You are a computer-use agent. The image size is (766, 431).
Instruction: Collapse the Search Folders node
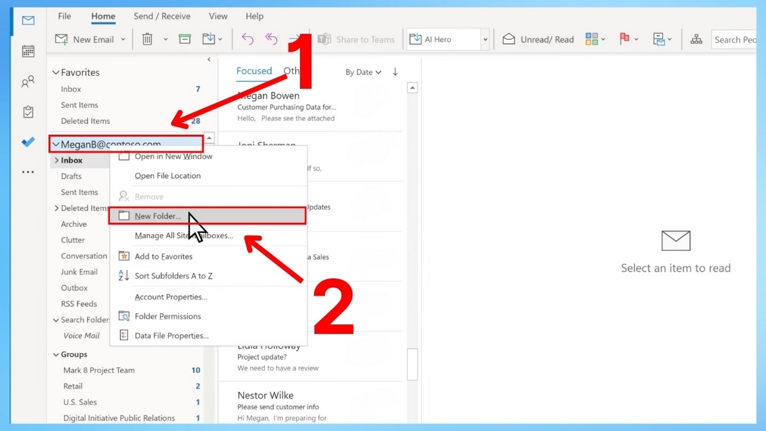[x=56, y=320]
